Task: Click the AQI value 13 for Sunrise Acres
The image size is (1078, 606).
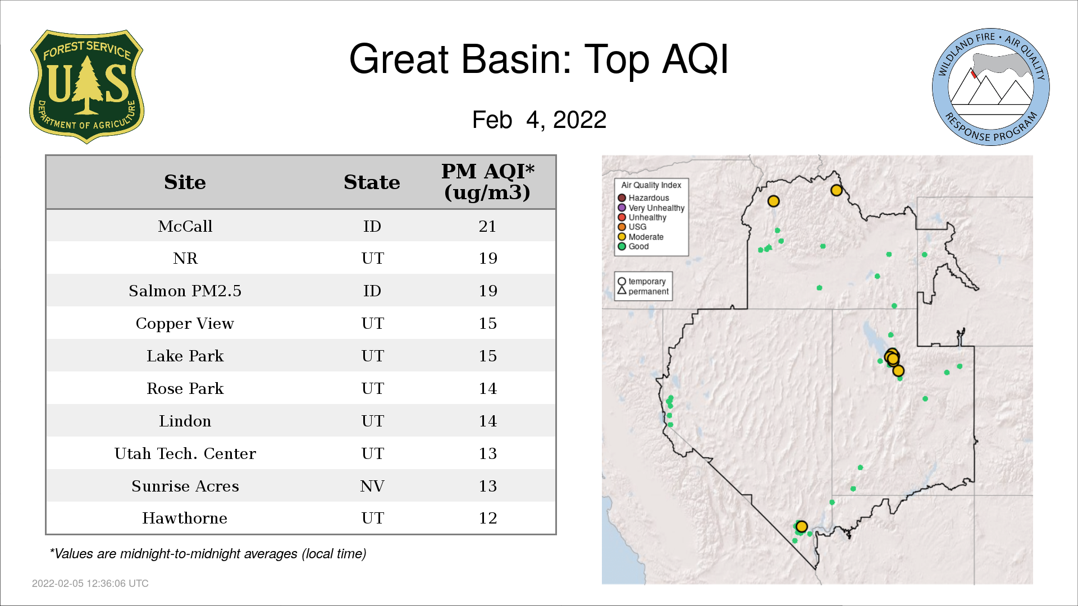Action: 487,486
